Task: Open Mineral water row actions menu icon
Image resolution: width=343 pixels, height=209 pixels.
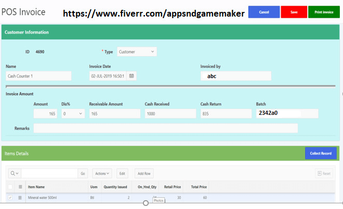Action: pyautogui.click(x=20, y=198)
